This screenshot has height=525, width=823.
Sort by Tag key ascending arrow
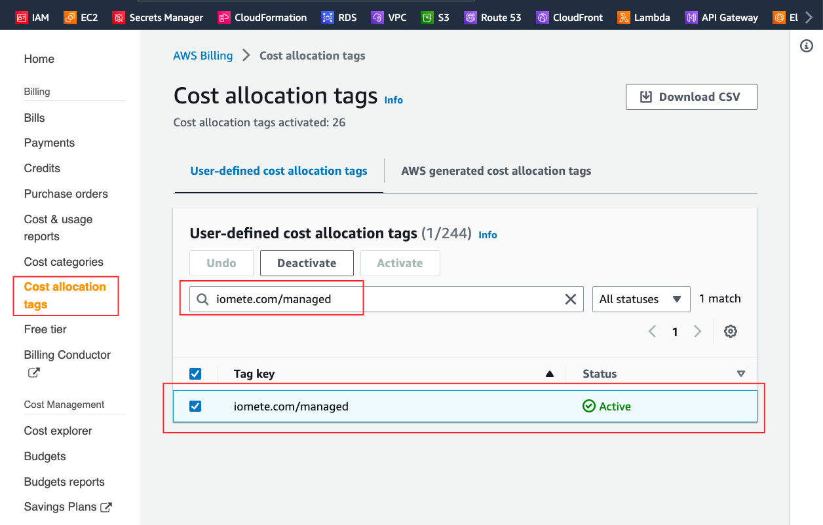pos(550,374)
